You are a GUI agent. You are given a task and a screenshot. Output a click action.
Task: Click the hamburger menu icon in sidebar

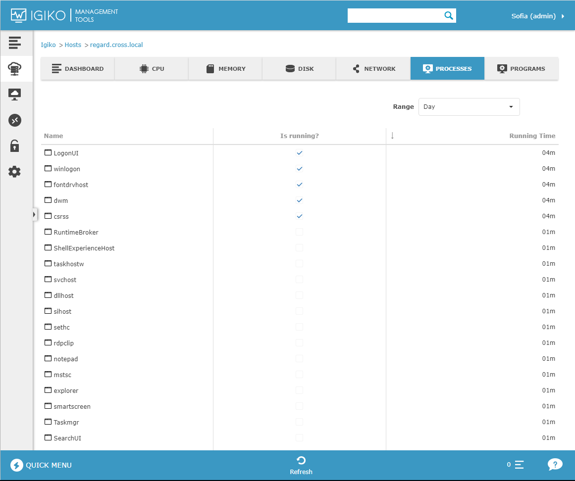[15, 43]
